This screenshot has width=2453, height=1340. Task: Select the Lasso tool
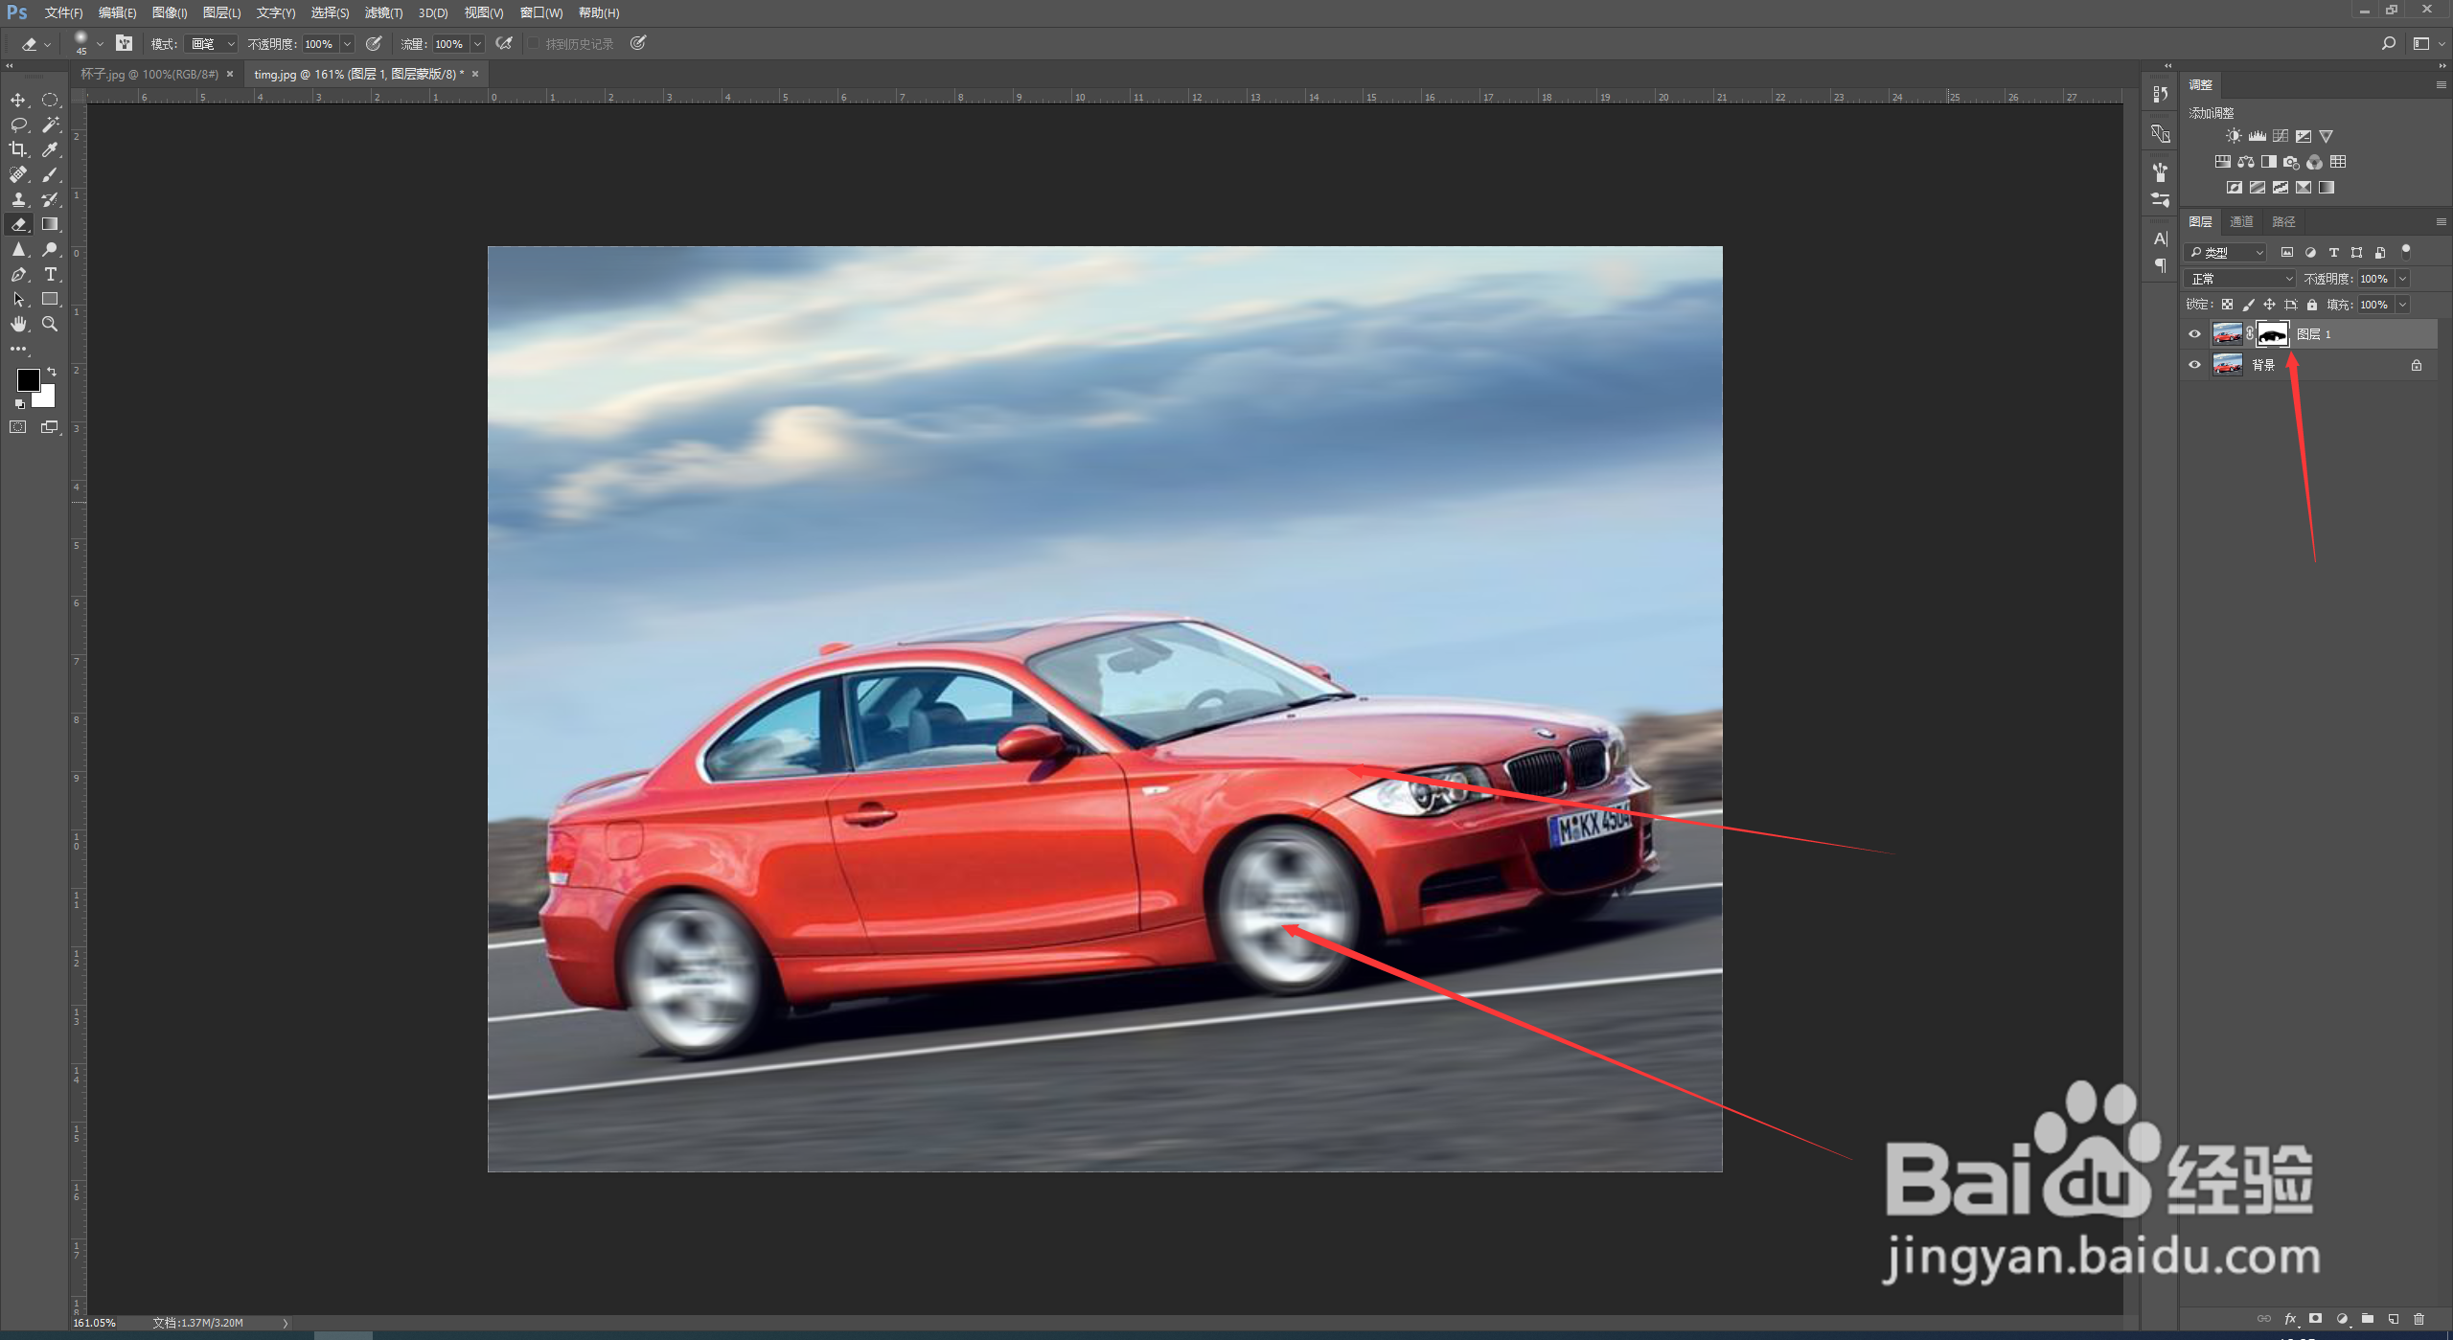click(x=18, y=125)
